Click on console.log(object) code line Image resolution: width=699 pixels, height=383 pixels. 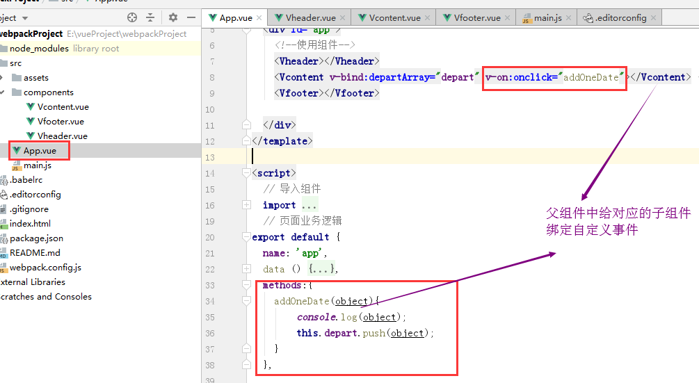coord(352,317)
